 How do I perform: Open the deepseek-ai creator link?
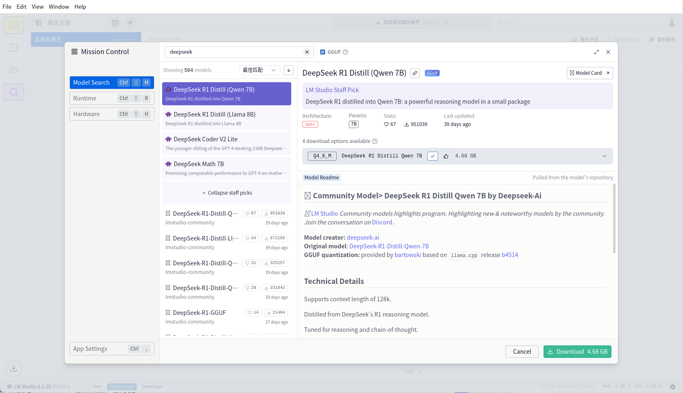pyautogui.click(x=363, y=238)
